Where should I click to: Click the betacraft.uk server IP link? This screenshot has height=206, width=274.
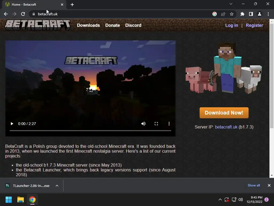coord(226,127)
